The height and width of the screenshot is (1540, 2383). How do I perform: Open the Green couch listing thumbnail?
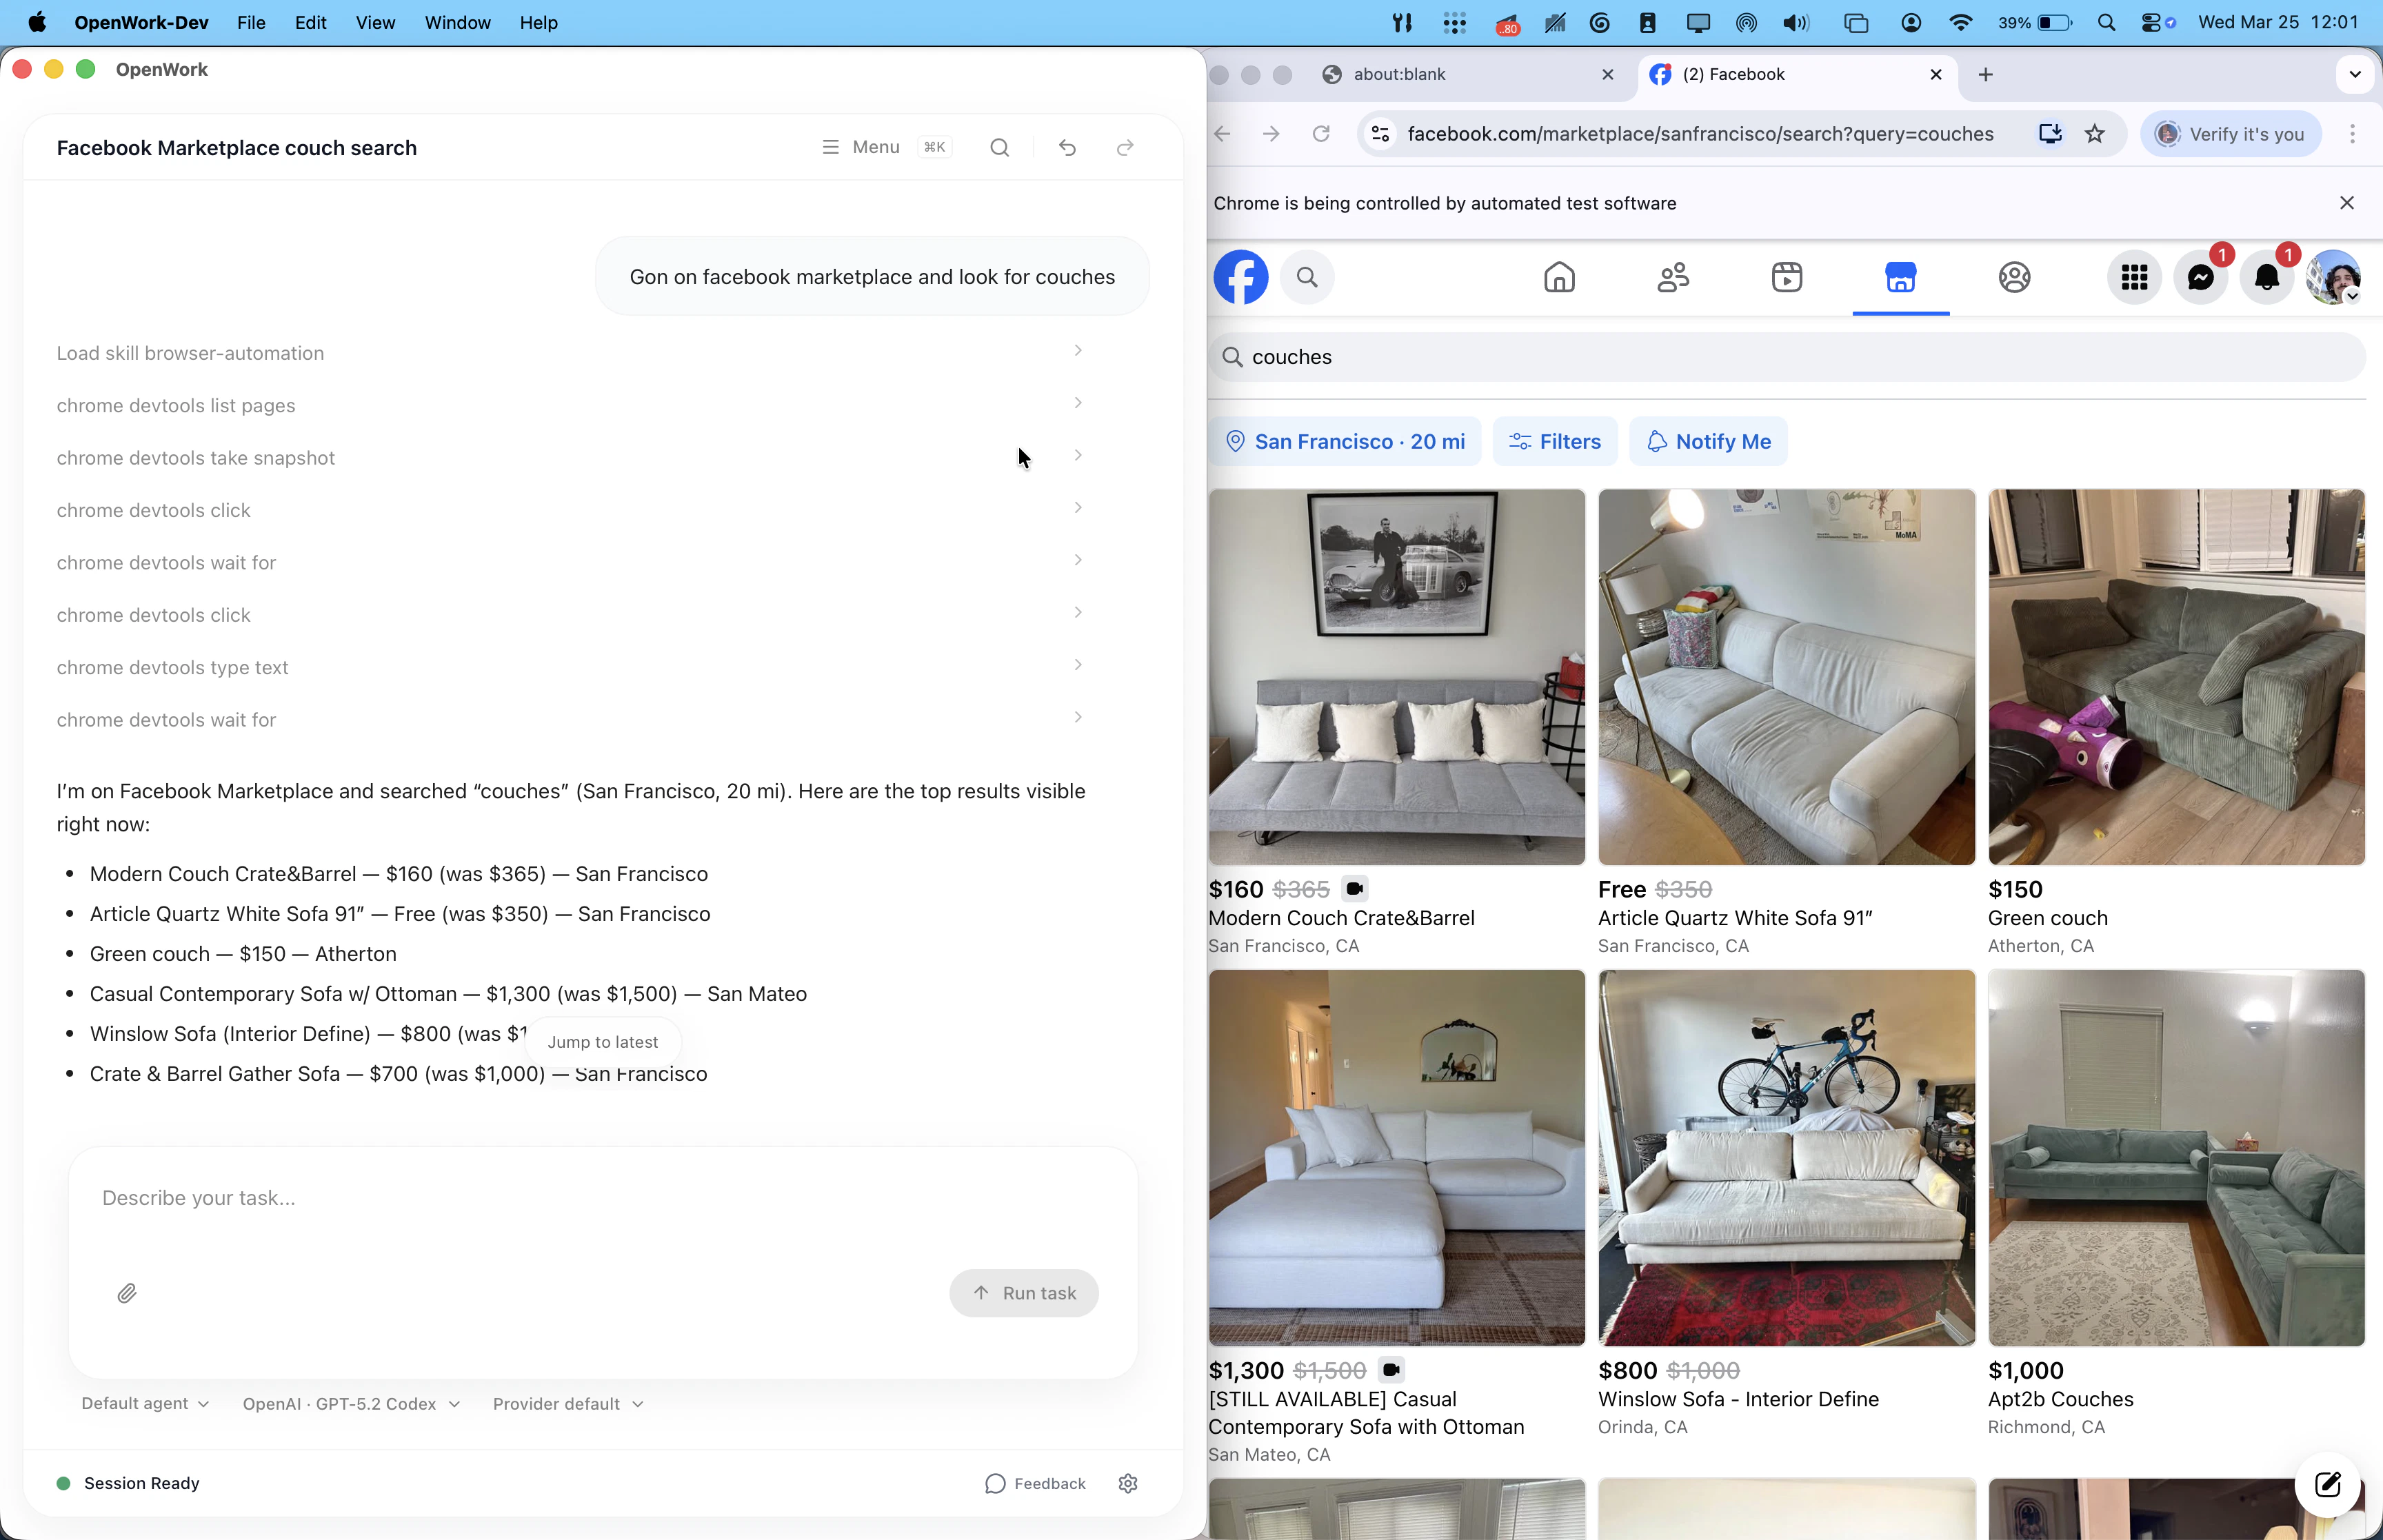click(x=2176, y=677)
